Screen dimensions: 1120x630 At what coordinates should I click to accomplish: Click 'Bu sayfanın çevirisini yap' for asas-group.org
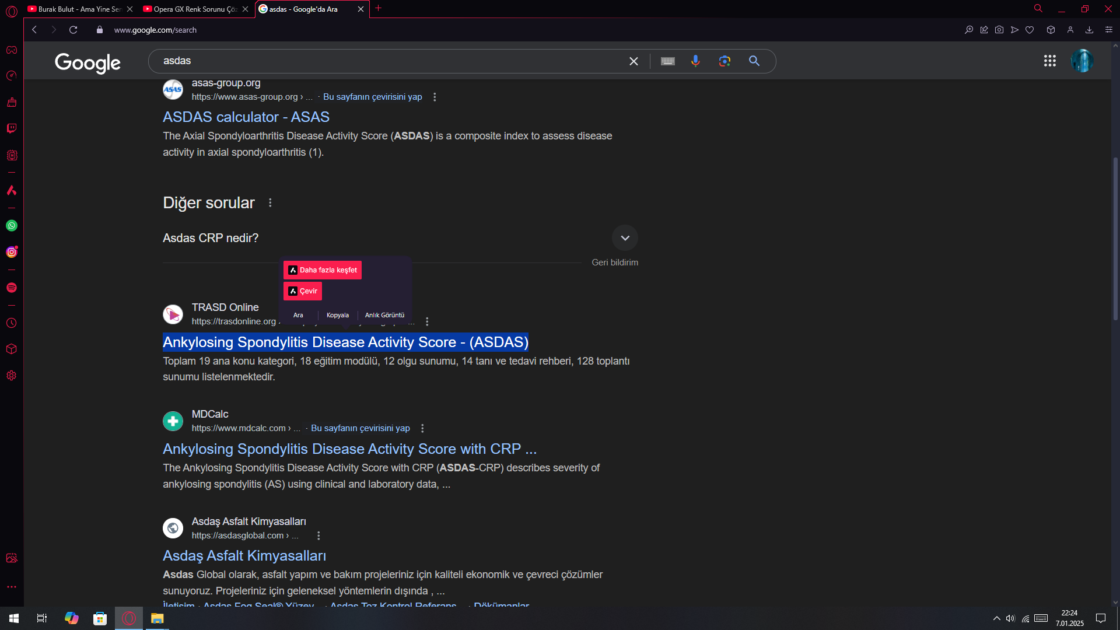click(373, 97)
